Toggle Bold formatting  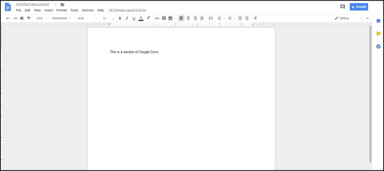click(120, 18)
